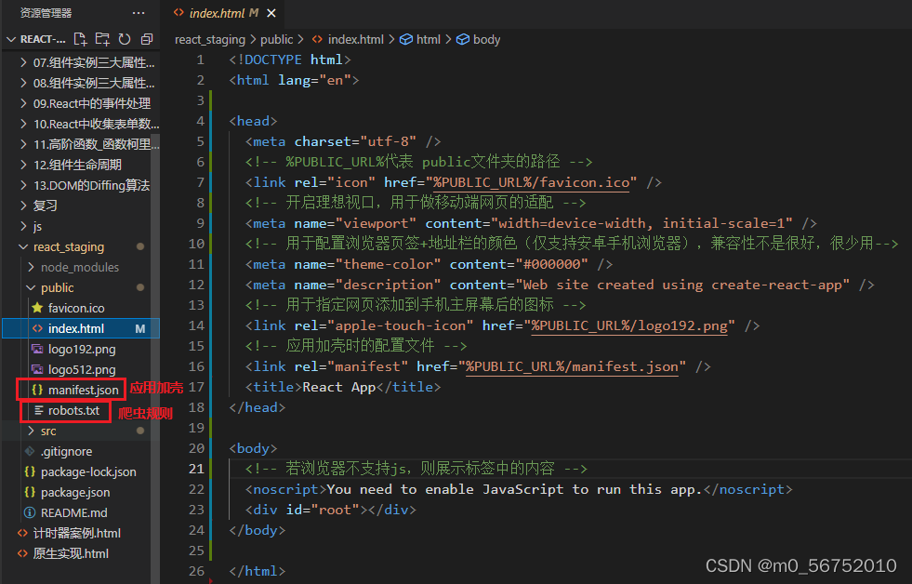The width and height of the screenshot is (912, 584).
Task: Follow the %PUBLIC_URL%/manifest.json link
Action: click(572, 367)
